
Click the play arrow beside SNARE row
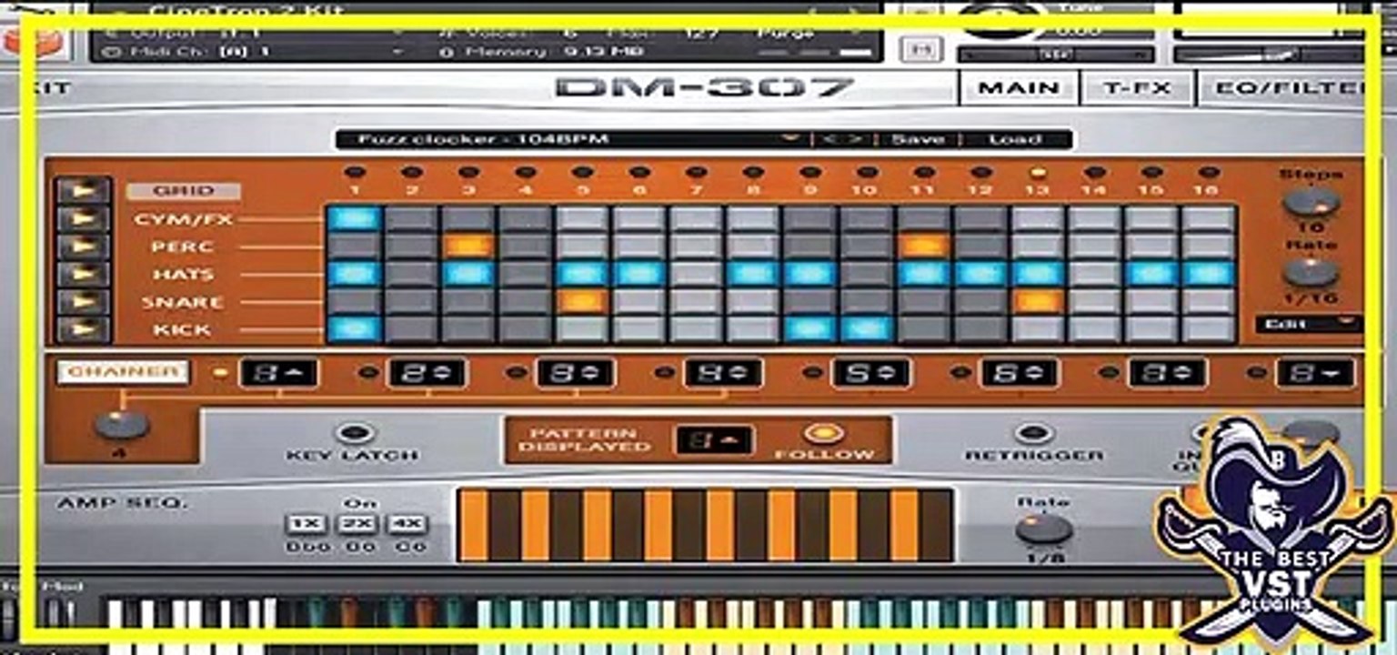pyautogui.click(x=83, y=301)
